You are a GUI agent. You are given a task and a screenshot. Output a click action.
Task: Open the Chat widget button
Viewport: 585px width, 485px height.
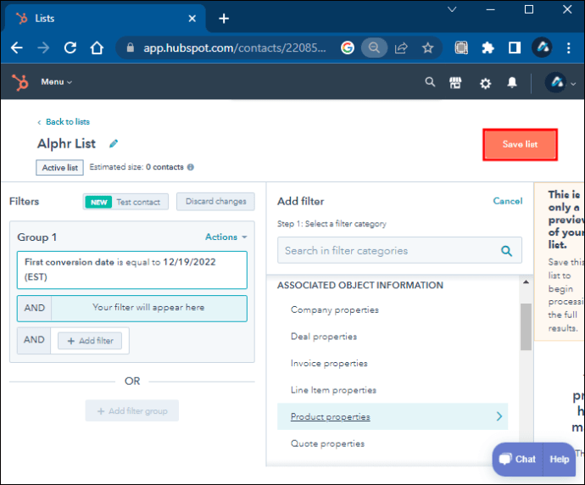(518, 459)
